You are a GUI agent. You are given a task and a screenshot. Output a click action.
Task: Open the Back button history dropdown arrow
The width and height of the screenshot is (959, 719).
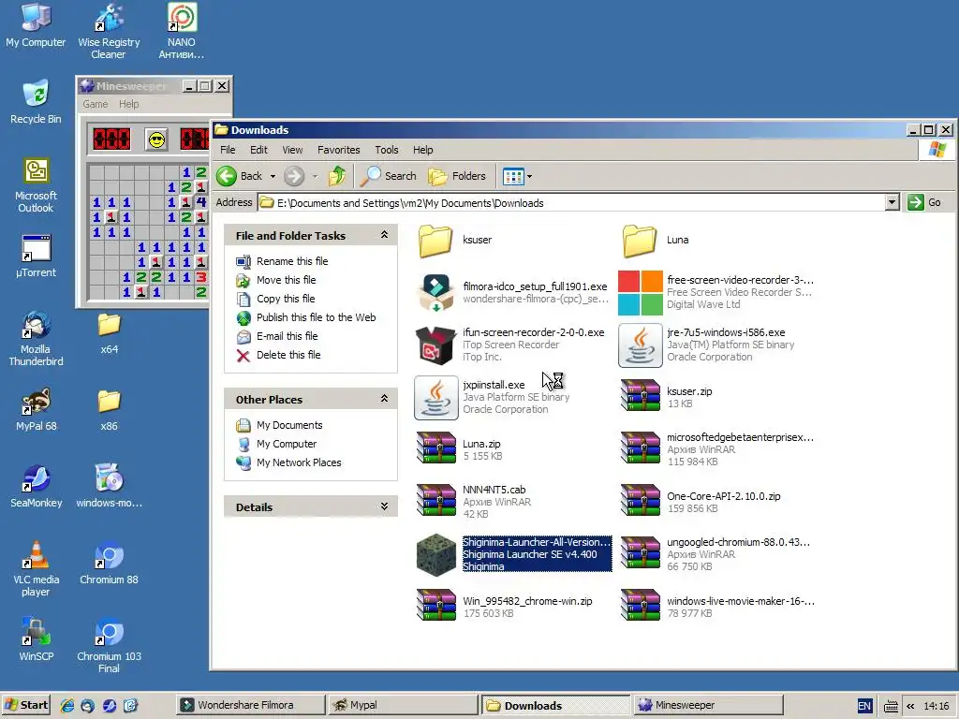tap(273, 176)
